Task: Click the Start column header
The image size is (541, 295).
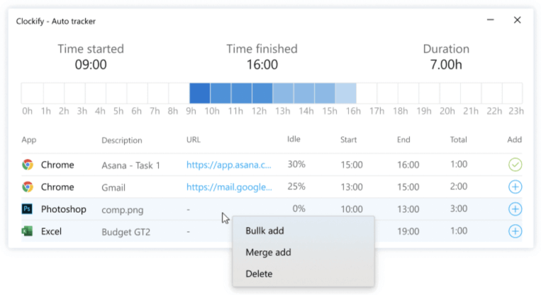Action: click(348, 140)
